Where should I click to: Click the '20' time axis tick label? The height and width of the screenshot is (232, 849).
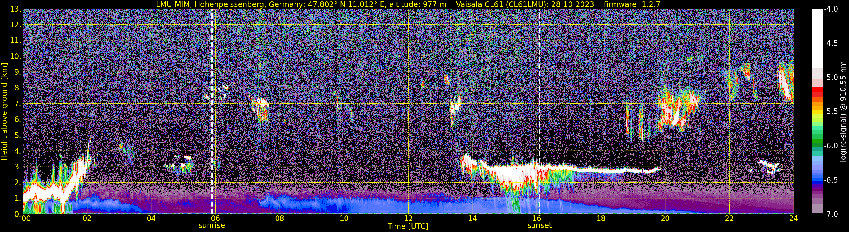(665, 219)
